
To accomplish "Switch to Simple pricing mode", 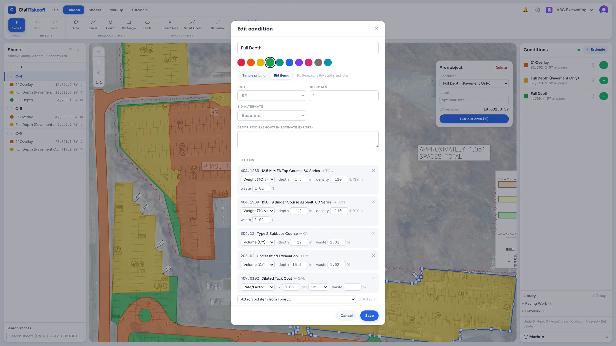I will click(254, 75).
